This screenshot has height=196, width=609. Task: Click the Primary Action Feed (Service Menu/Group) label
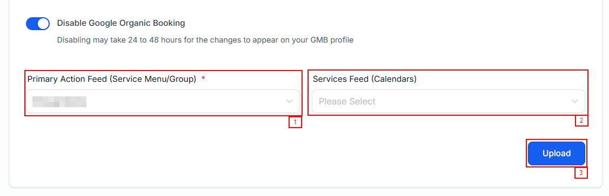pos(112,79)
